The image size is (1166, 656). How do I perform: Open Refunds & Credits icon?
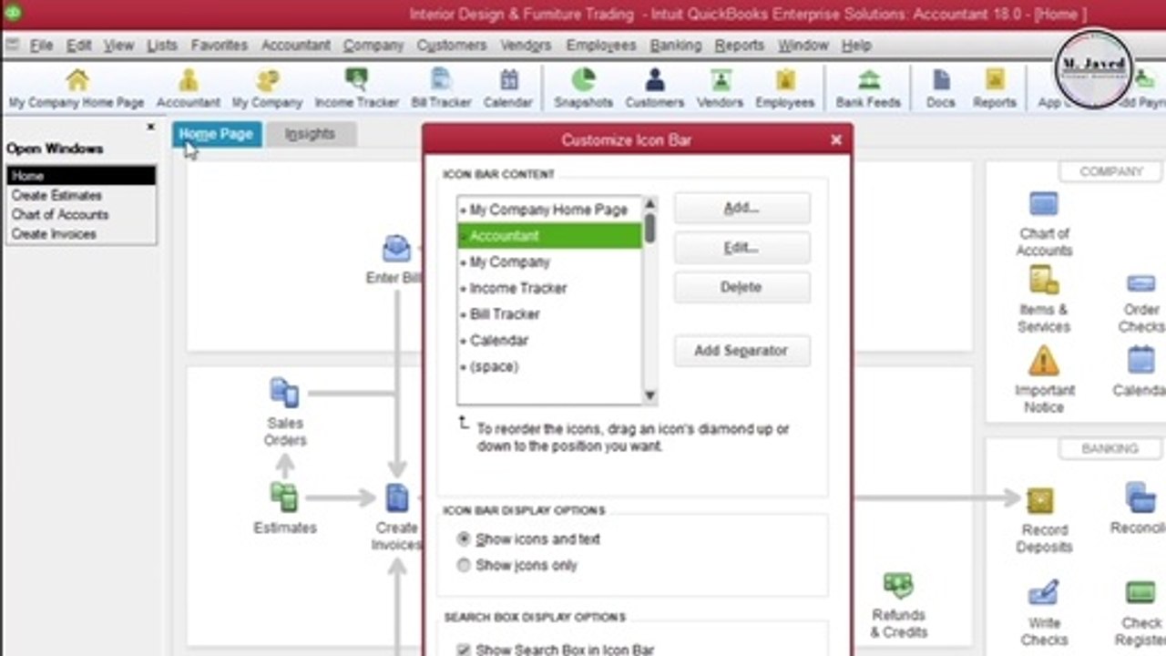coord(898,606)
